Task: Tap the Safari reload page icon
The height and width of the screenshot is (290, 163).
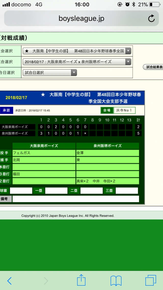Action: pos(151,19)
